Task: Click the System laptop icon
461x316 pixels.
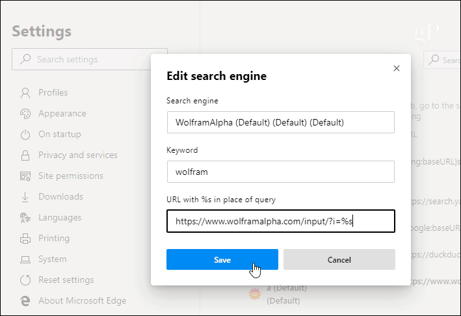Action: point(25,259)
